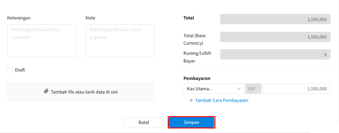Select the Total amount field
The height and width of the screenshot is (133, 339).
pyautogui.click(x=275, y=19)
